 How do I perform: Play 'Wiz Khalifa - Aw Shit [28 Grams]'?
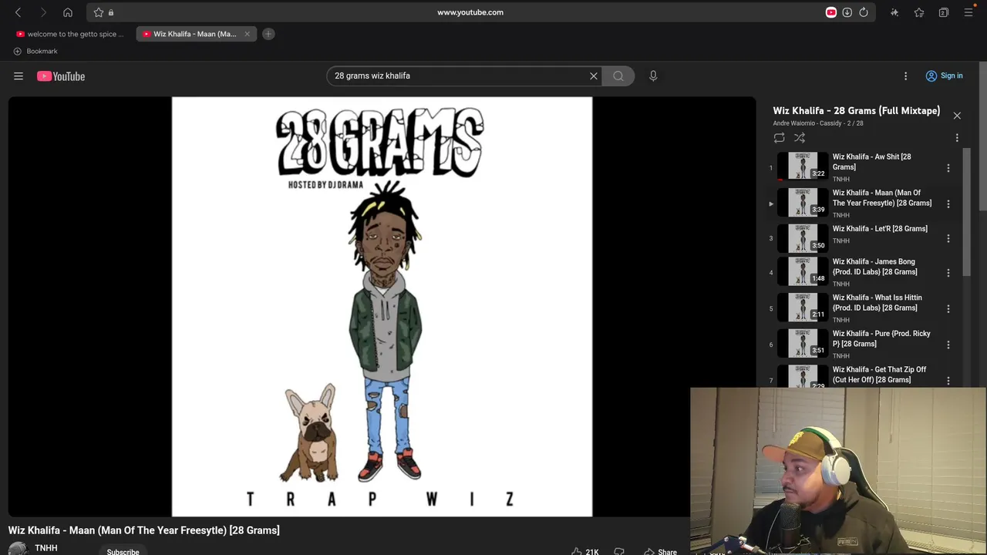click(871, 162)
